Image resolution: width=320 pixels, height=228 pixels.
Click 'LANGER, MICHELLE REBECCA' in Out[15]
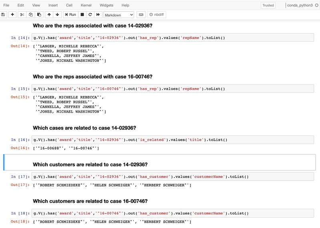coord(68,97)
